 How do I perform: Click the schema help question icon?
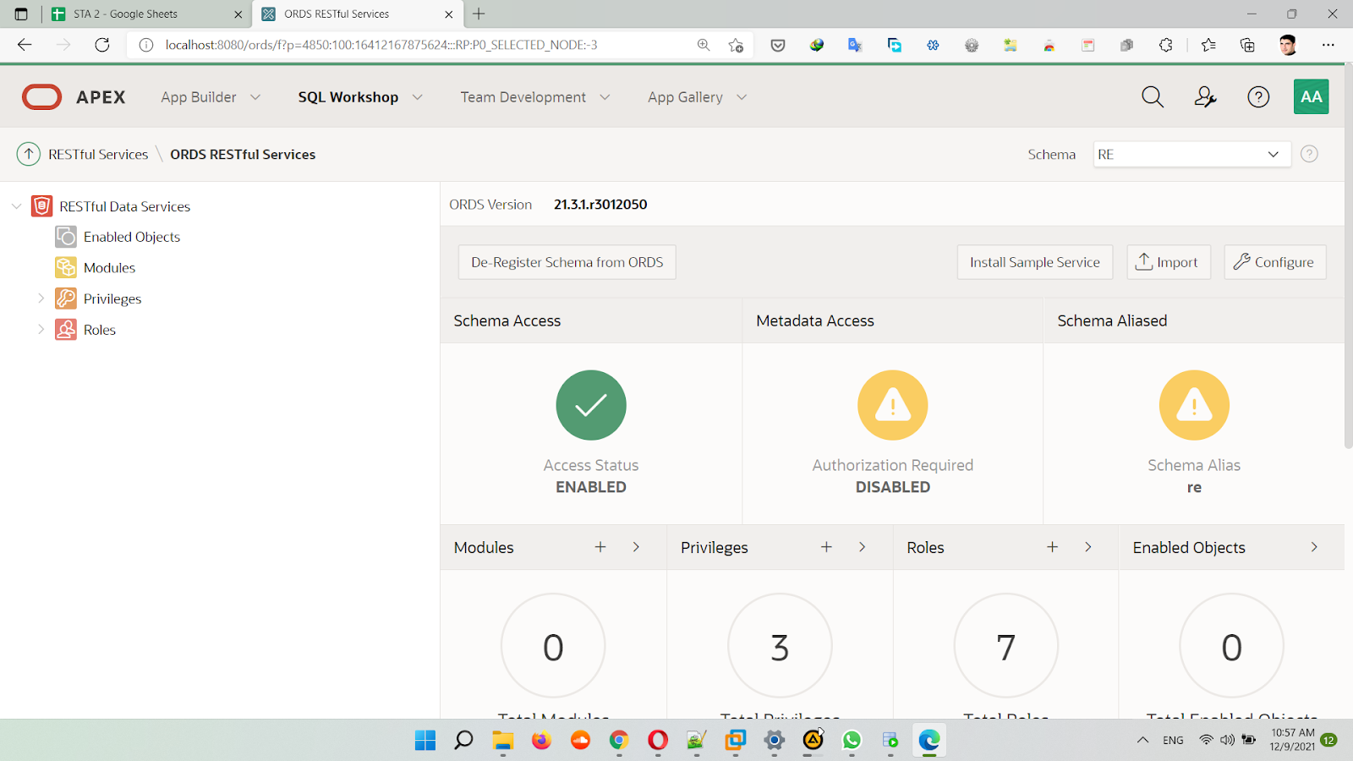point(1309,154)
